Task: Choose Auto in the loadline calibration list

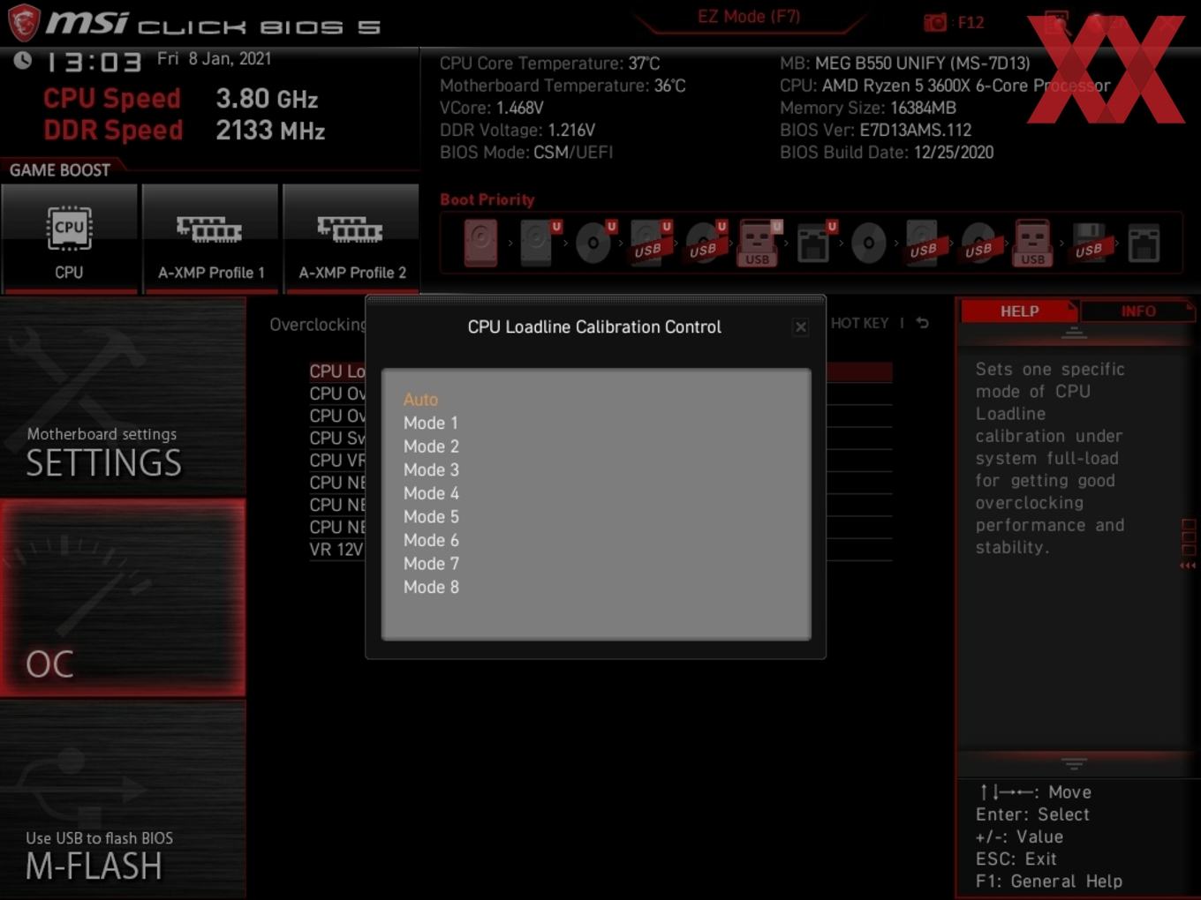Action: click(x=420, y=400)
